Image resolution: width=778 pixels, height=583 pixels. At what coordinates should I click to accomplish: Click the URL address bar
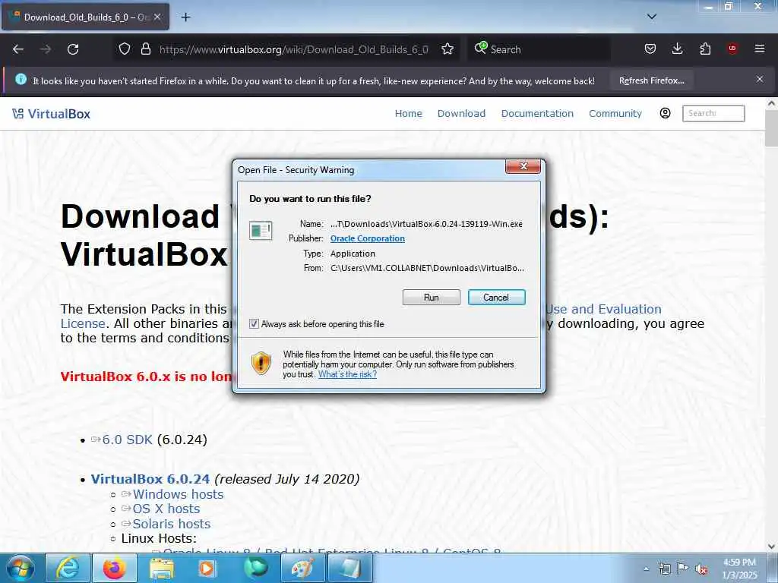(x=293, y=49)
